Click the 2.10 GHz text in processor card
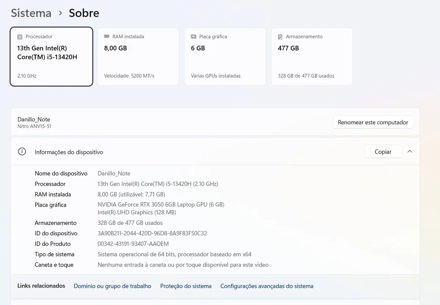 tap(27, 76)
